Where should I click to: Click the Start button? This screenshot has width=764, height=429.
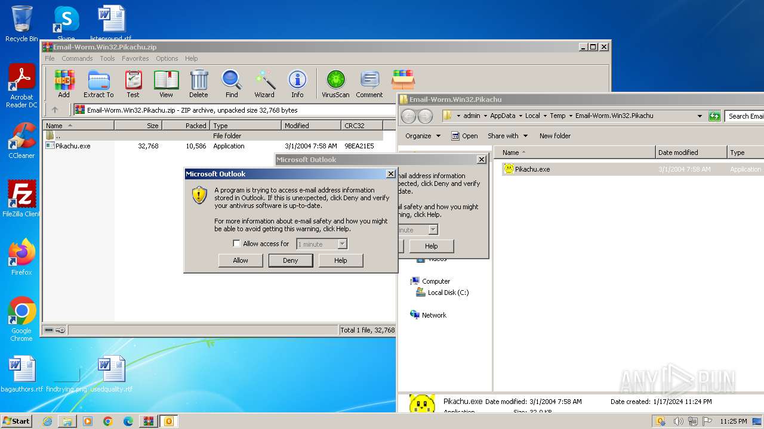(16, 421)
